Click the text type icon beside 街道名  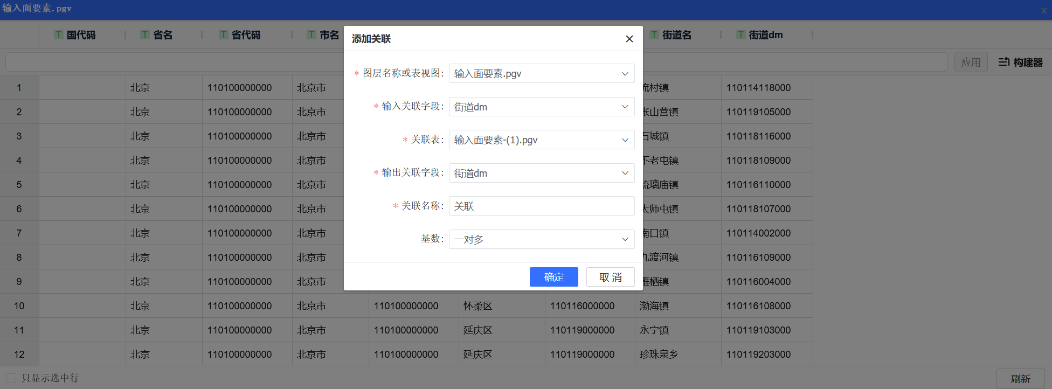(654, 35)
